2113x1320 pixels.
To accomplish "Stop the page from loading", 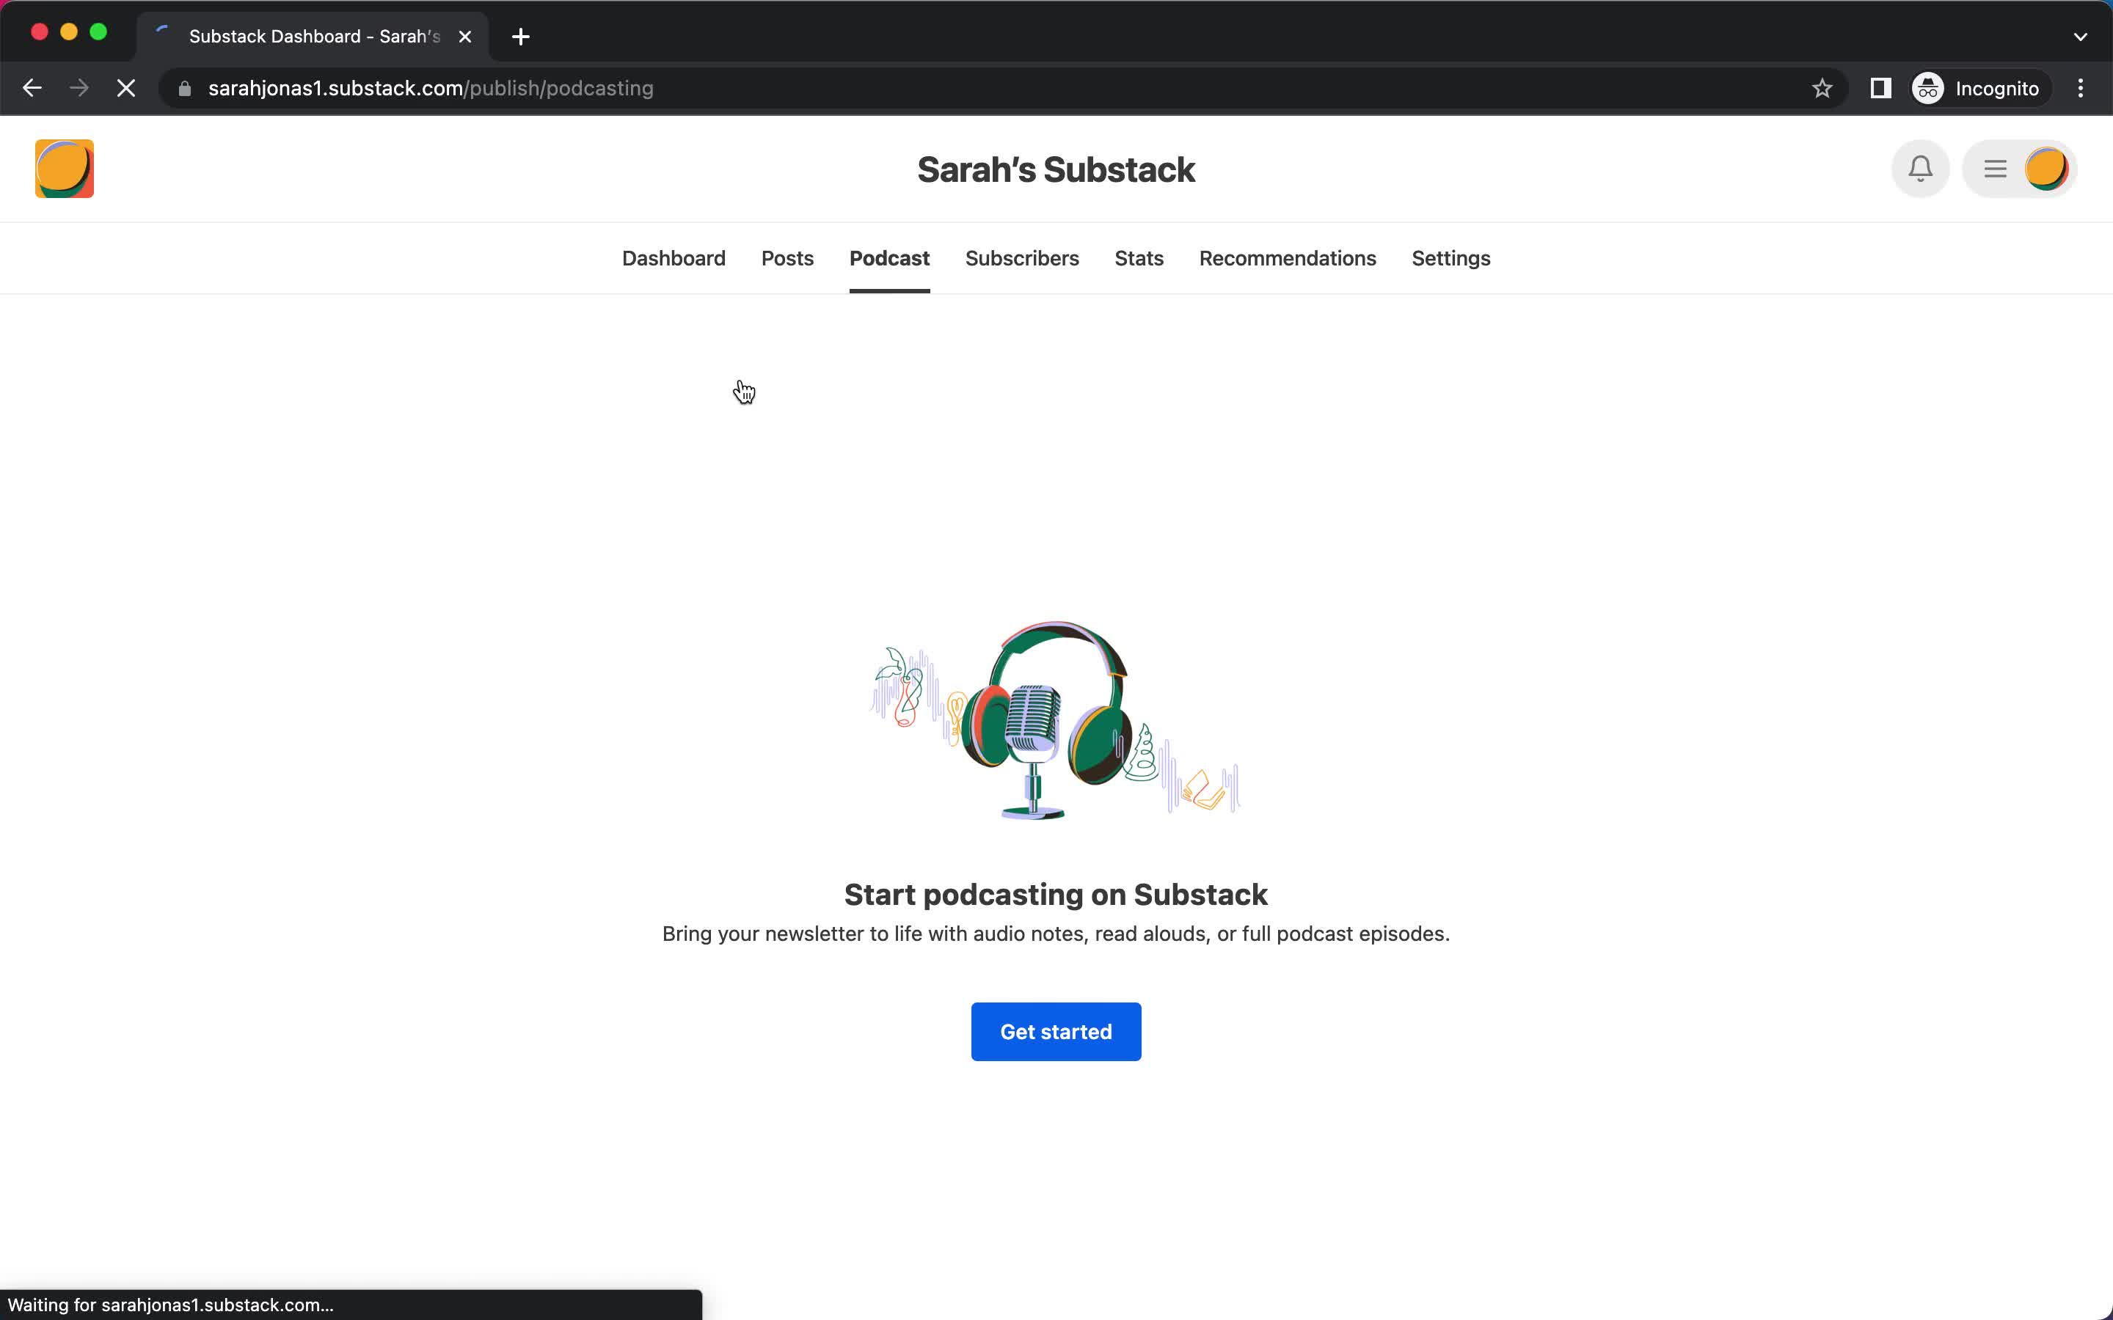I will (127, 88).
